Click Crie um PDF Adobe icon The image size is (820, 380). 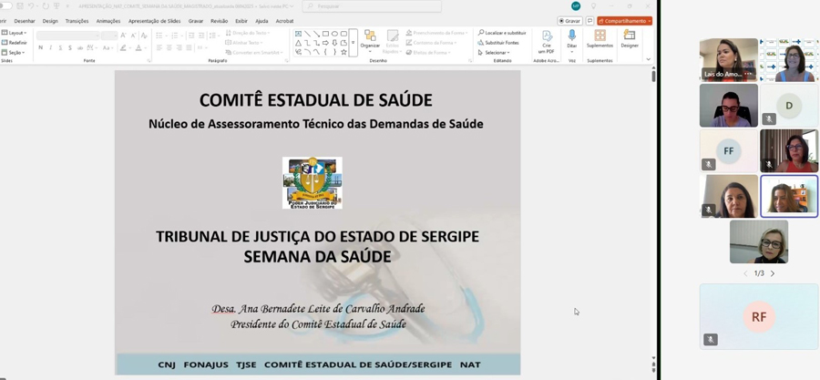(547, 39)
